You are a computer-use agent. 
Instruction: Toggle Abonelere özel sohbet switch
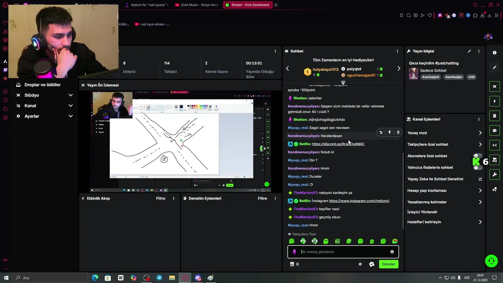[x=478, y=156]
